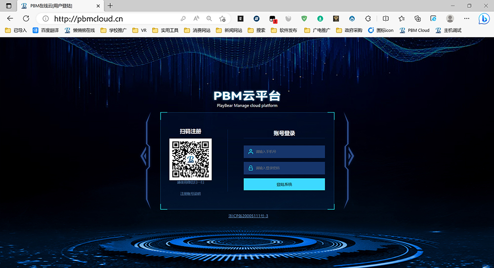Open the green shield checkmark extension

click(304, 19)
